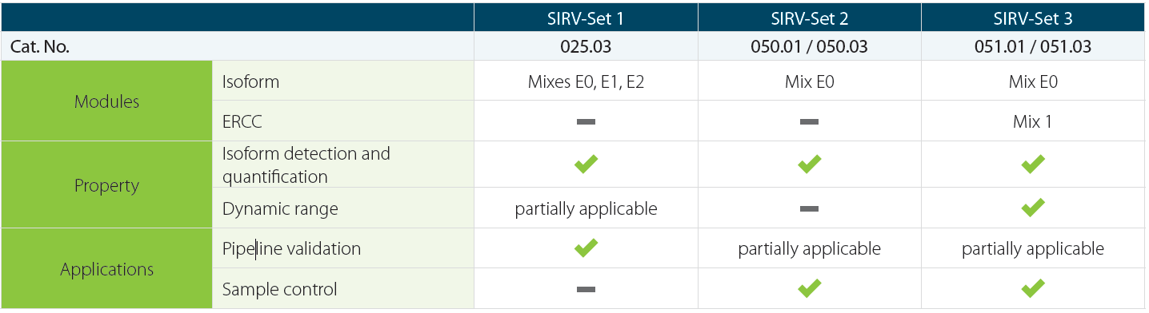Viewport: 1149px width, 313px height.
Task: Click the SIRV-Set 1 pipeline validation checkmark
Action: coord(586,248)
